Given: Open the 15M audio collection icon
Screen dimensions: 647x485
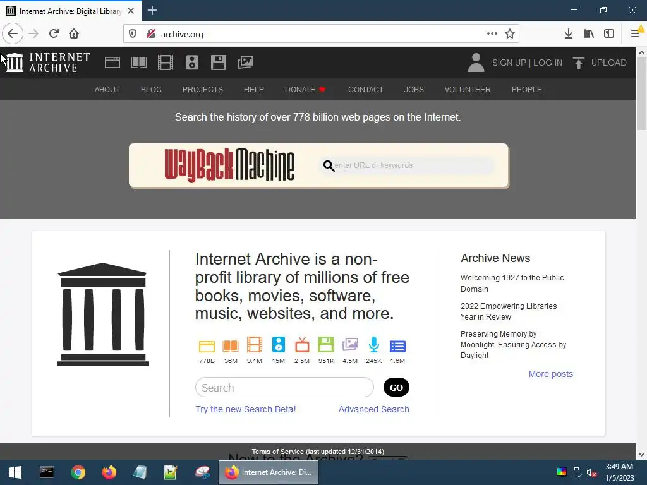Looking at the screenshot, I should pyautogui.click(x=279, y=345).
